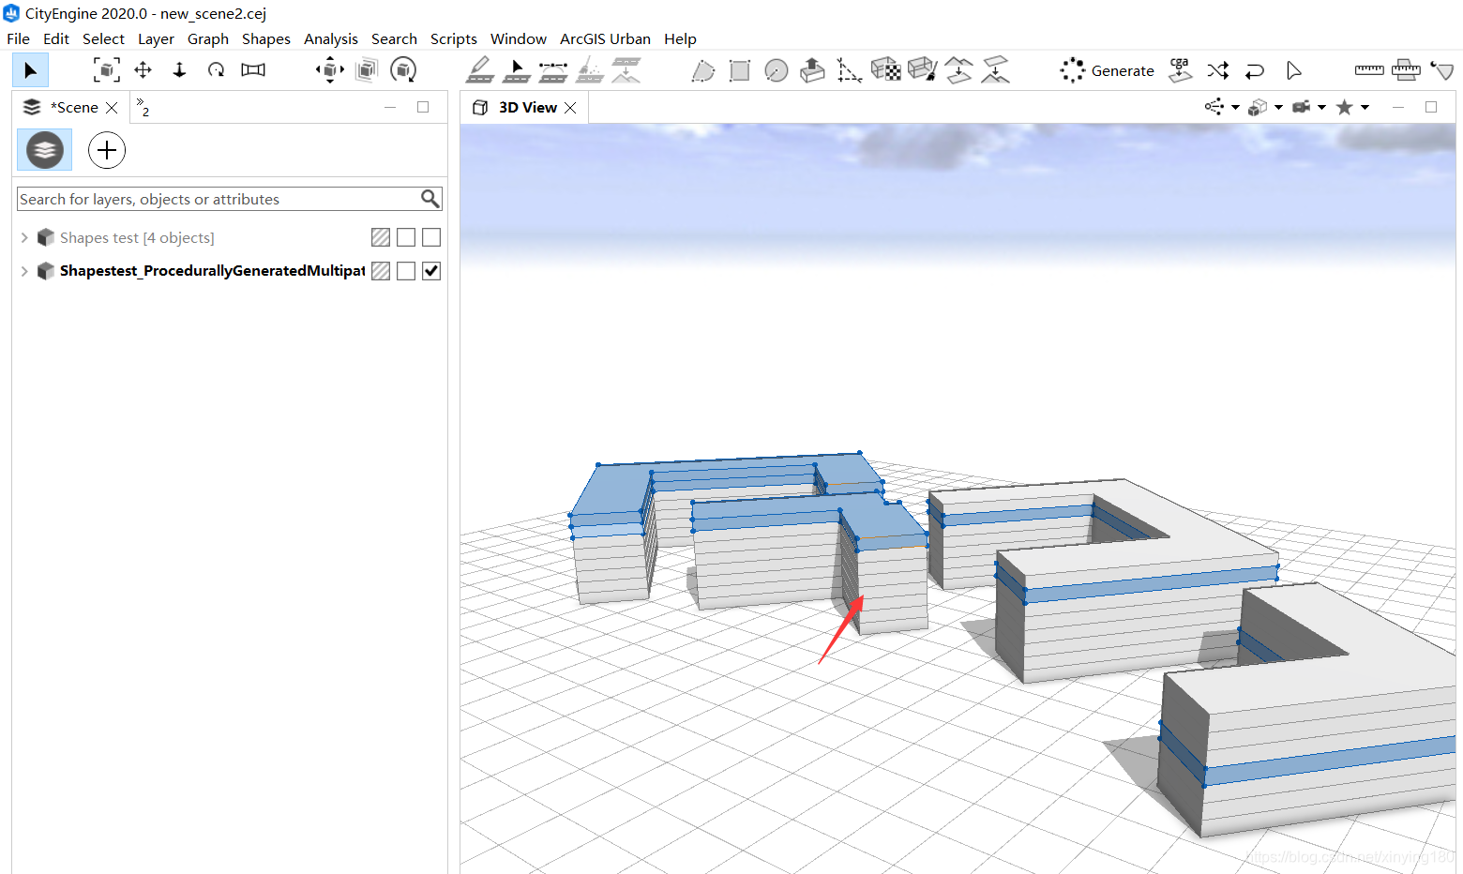Toggle last checkbox of Shapes test layer
The width and height of the screenshot is (1463, 874).
(x=431, y=238)
